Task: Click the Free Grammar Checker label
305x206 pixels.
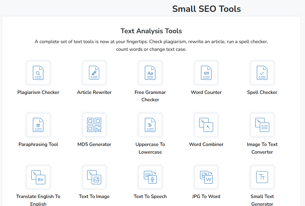Action: 150,96
